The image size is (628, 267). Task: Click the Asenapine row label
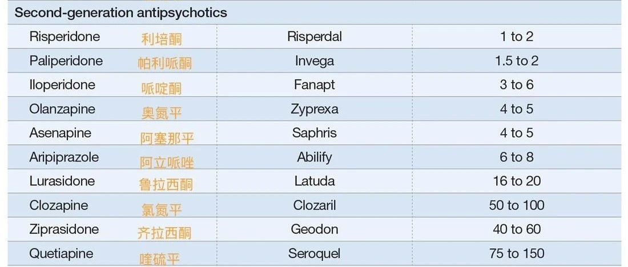click(60, 133)
